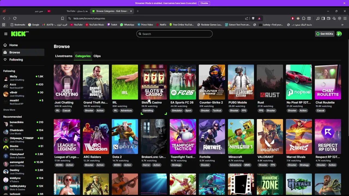Open the Twitch bookmark
The height and width of the screenshot is (196, 349).
[112, 25]
